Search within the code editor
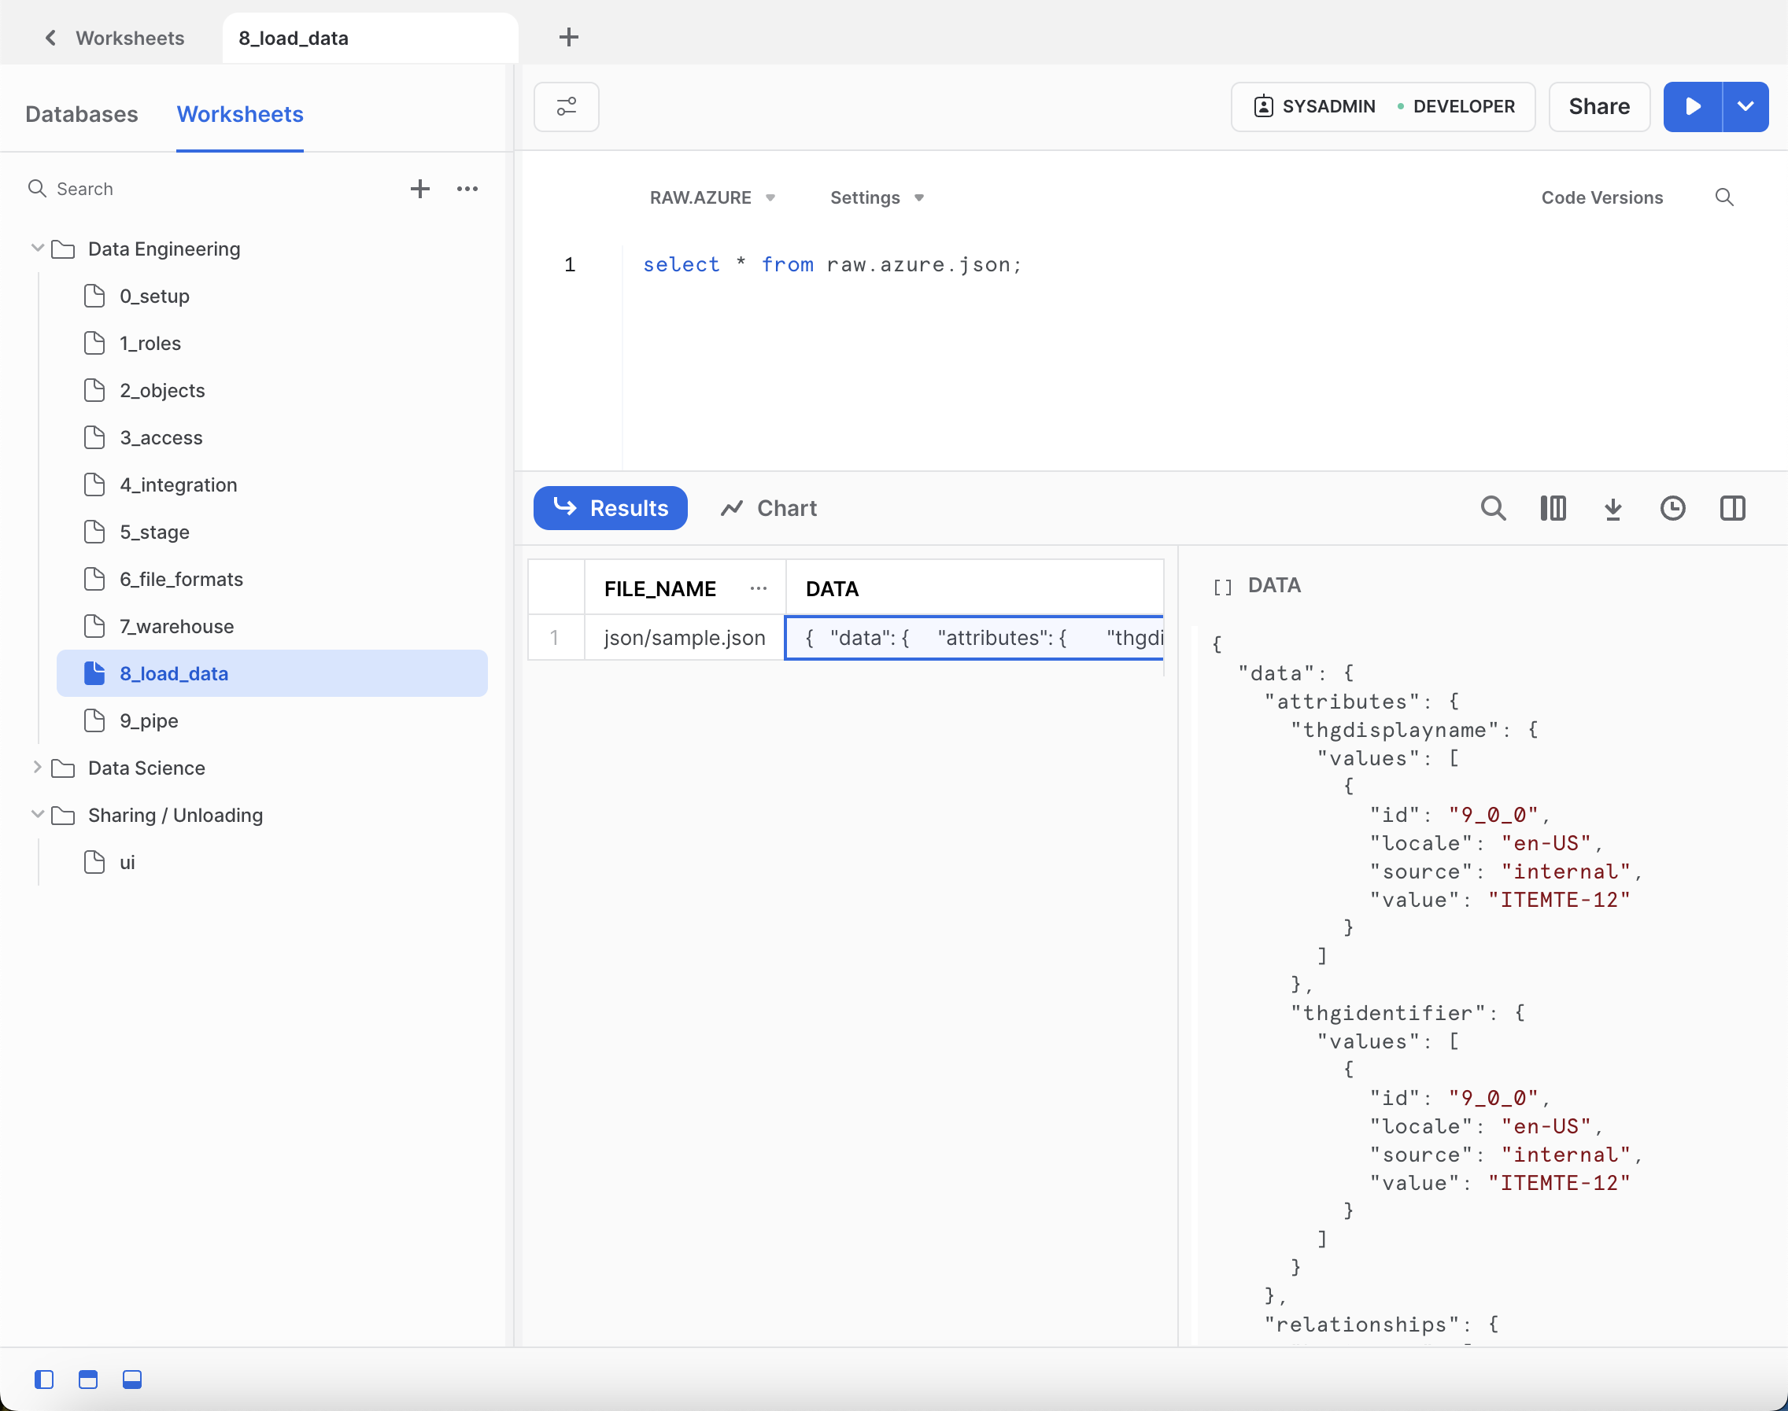The image size is (1788, 1411). coord(1723,197)
